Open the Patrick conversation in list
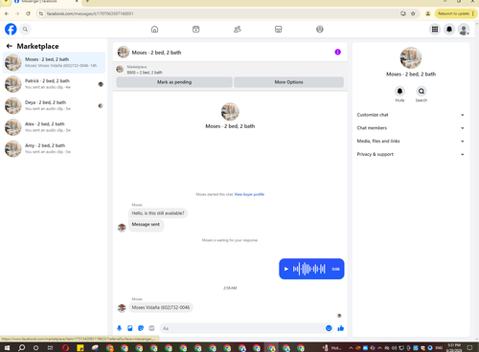 pyautogui.click(x=54, y=84)
